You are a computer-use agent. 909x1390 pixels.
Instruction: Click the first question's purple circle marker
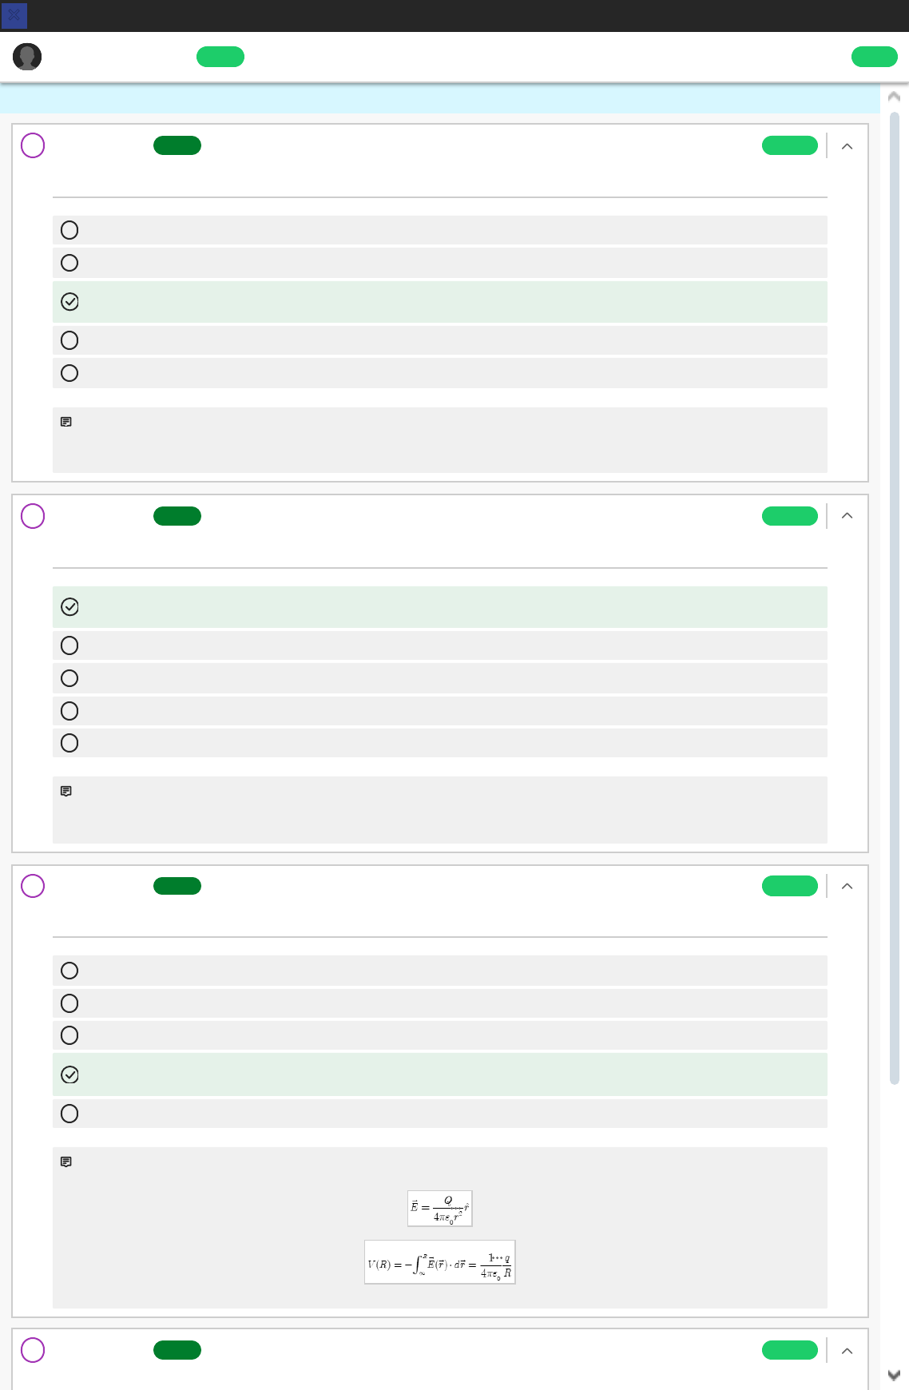pos(33,145)
